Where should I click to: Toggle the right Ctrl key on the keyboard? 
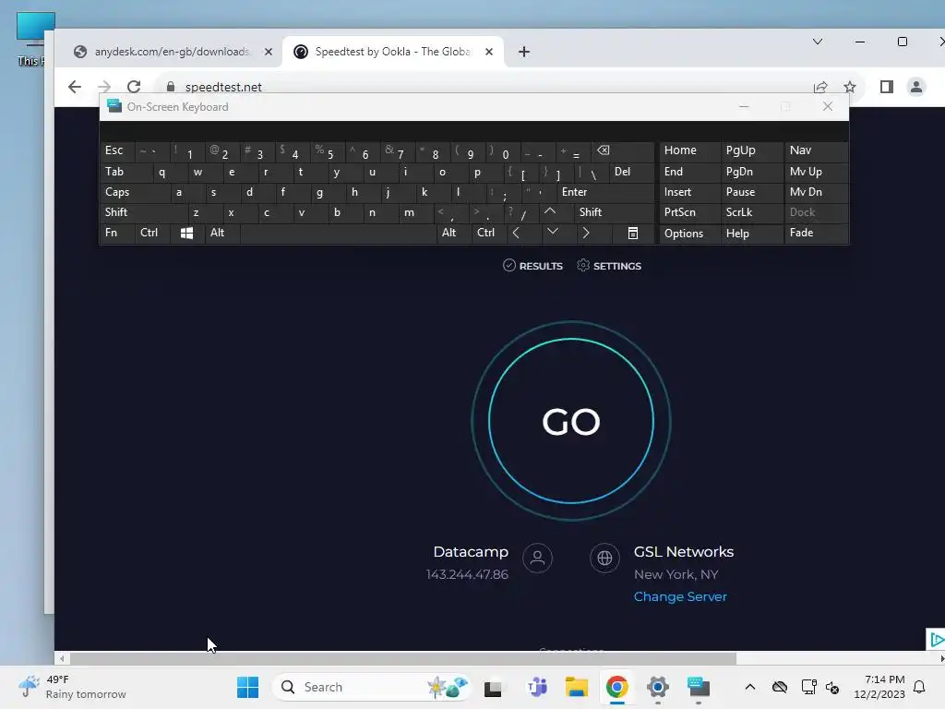pos(487,233)
